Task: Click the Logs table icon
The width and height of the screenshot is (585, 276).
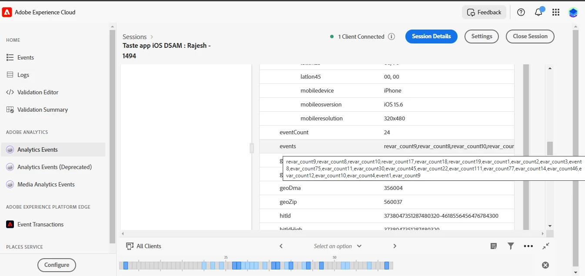Action: (10, 75)
